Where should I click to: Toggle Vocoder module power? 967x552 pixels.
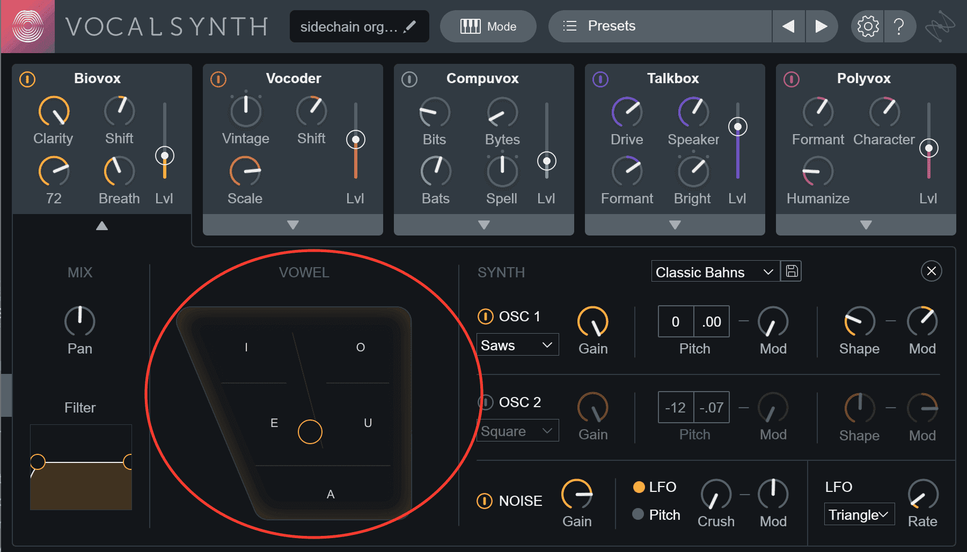[x=218, y=79]
